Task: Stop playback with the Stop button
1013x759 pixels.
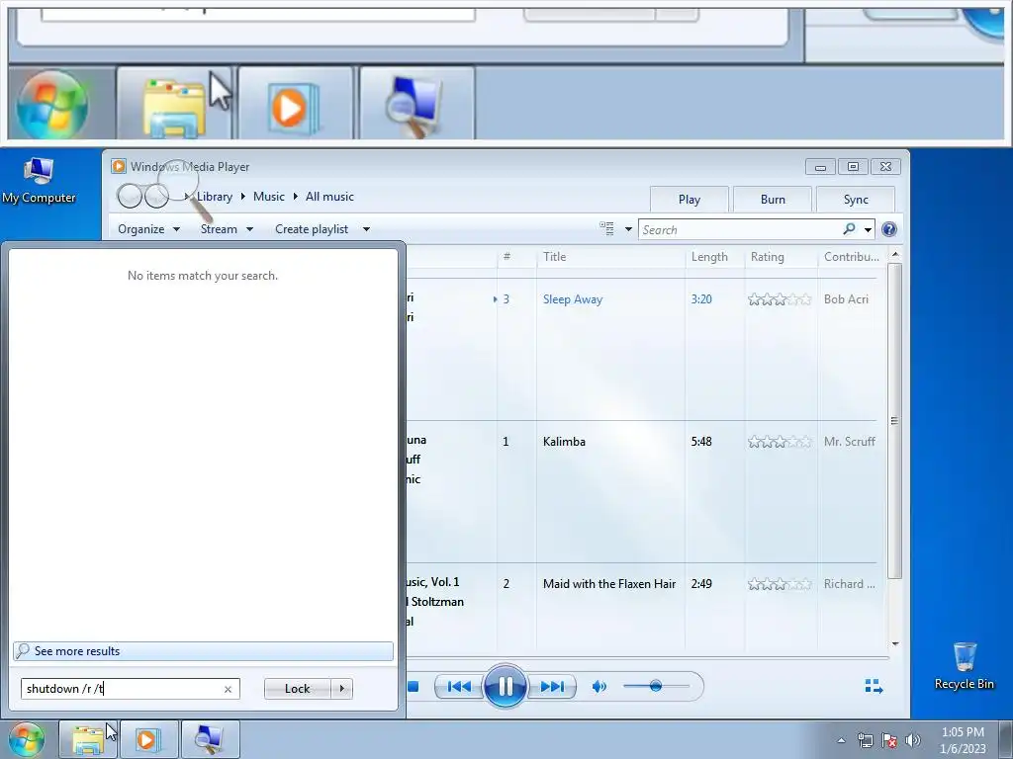Action: (414, 687)
